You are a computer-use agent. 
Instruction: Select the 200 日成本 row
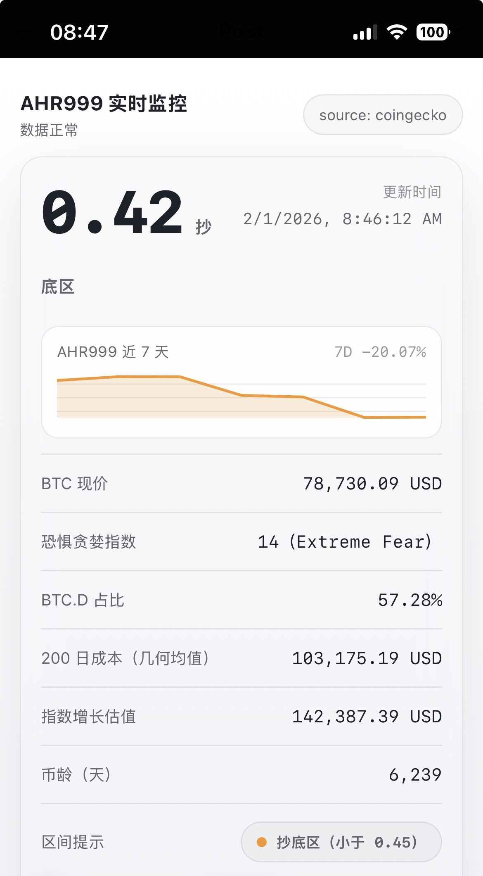coord(241,658)
